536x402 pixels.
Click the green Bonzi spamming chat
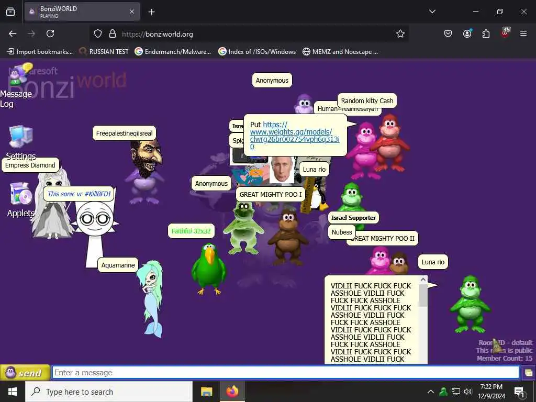(470, 304)
